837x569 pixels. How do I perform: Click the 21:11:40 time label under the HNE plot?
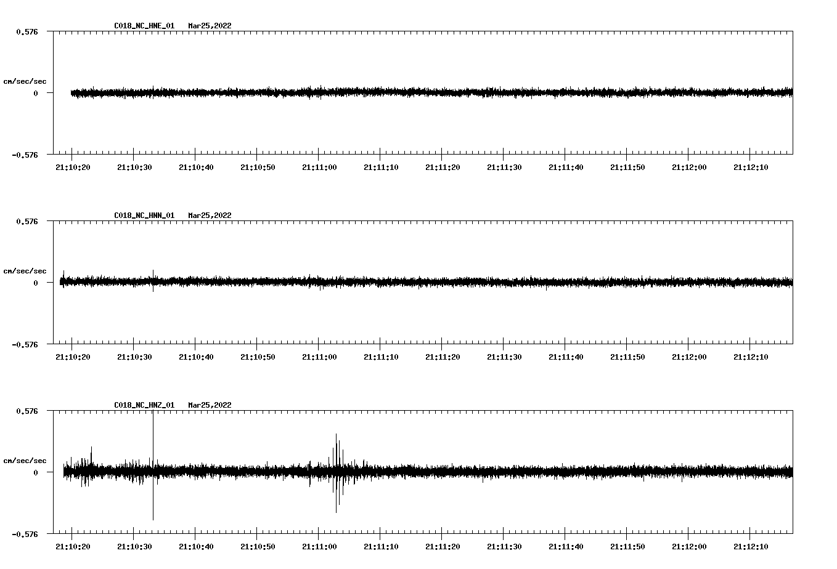[566, 167]
